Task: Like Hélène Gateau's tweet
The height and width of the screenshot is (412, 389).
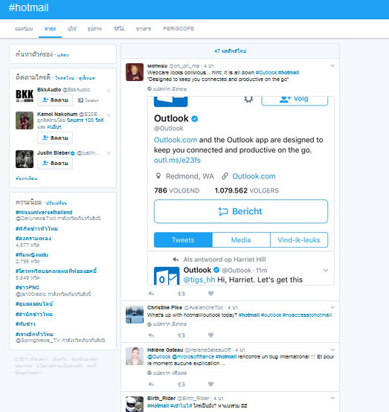Action: (x=210, y=384)
